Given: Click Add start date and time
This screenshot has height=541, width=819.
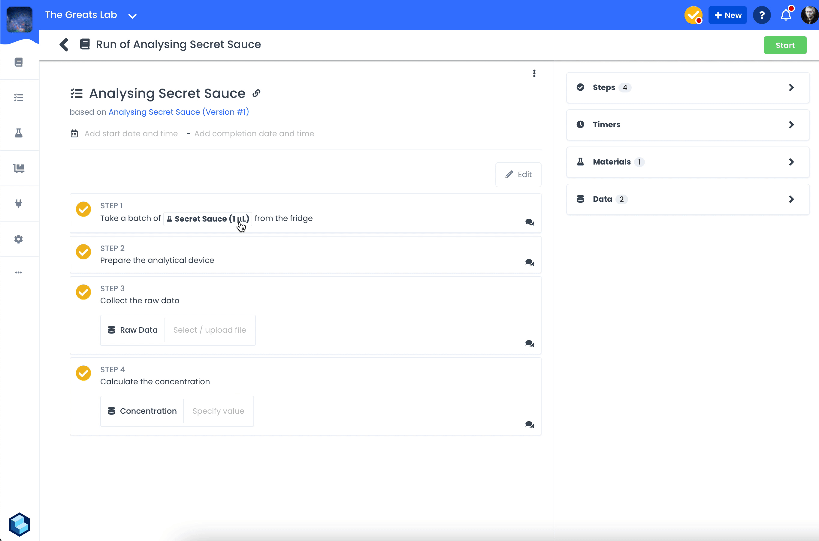Looking at the screenshot, I should tap(131, 134).
